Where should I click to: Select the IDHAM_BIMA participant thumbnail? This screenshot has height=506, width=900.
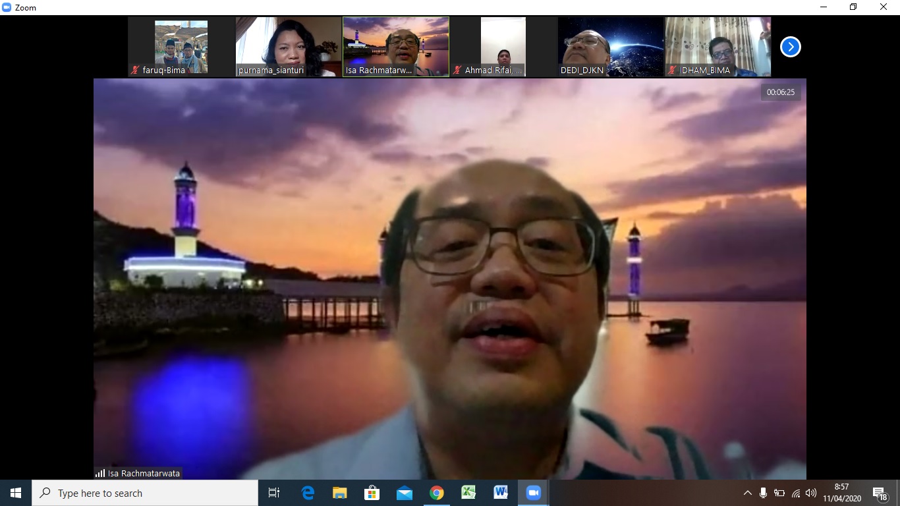(718, 47)
